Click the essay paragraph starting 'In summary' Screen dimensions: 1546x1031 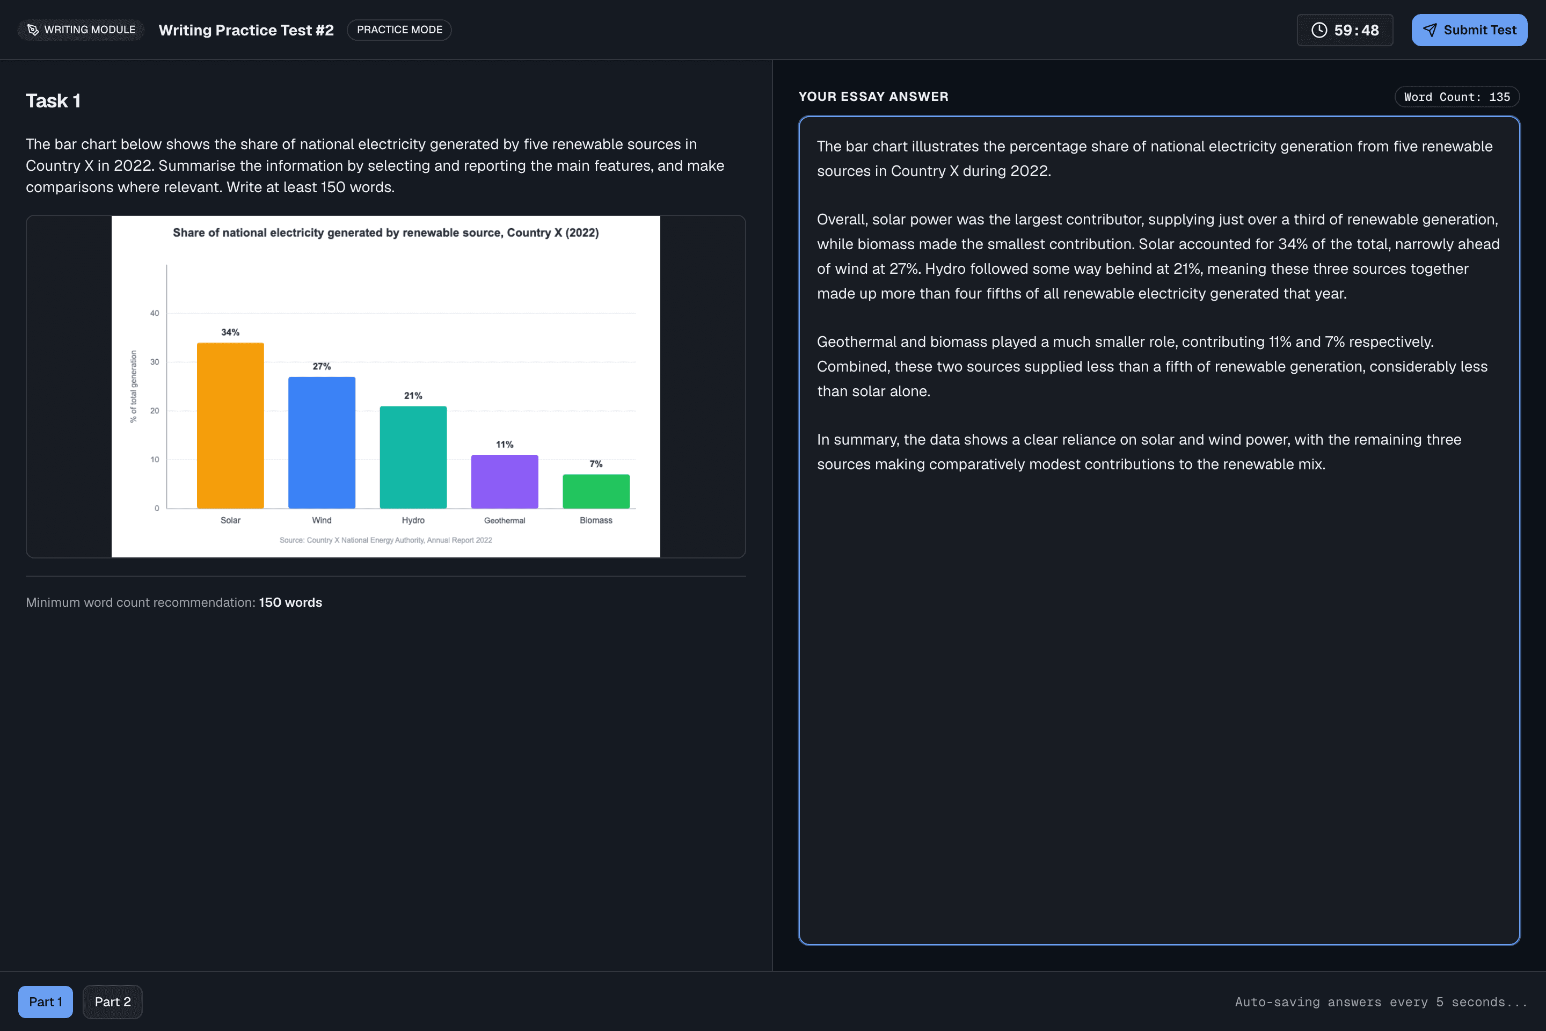1139,452
